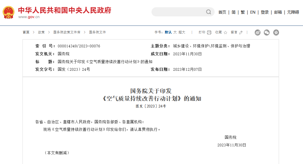Switch to Traditional Chinese 繁
The image size is (303, 164).
tap(243, 12)
